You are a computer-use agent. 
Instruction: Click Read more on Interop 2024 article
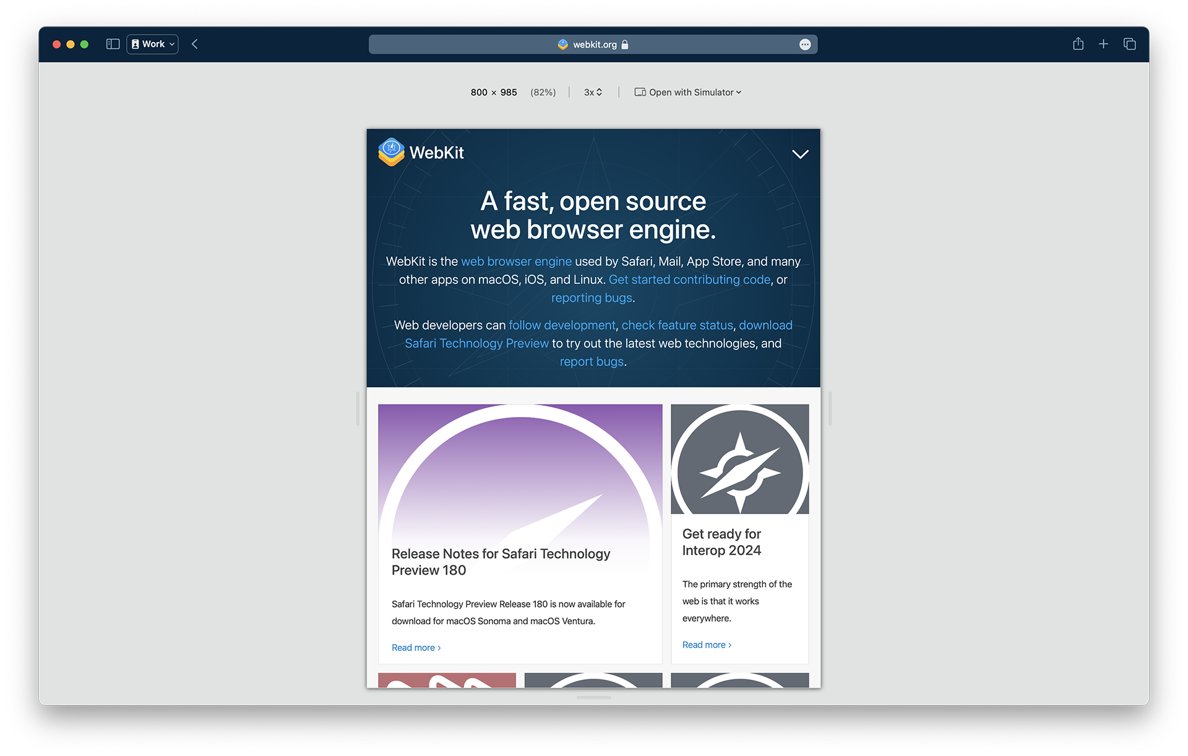tap(706, 644)
